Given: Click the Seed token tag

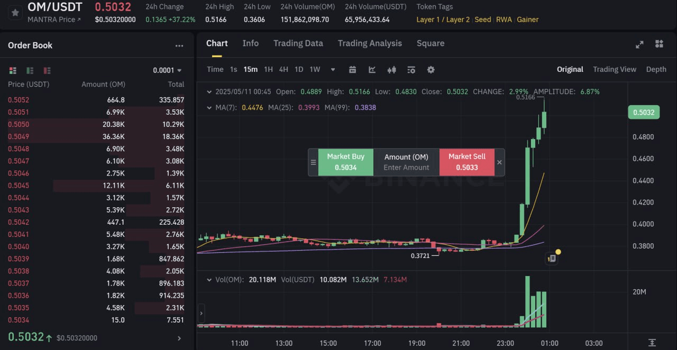Looking at the screenshot, I should (483, 20).
